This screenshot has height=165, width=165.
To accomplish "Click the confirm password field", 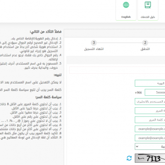I will tap(150, 120).
